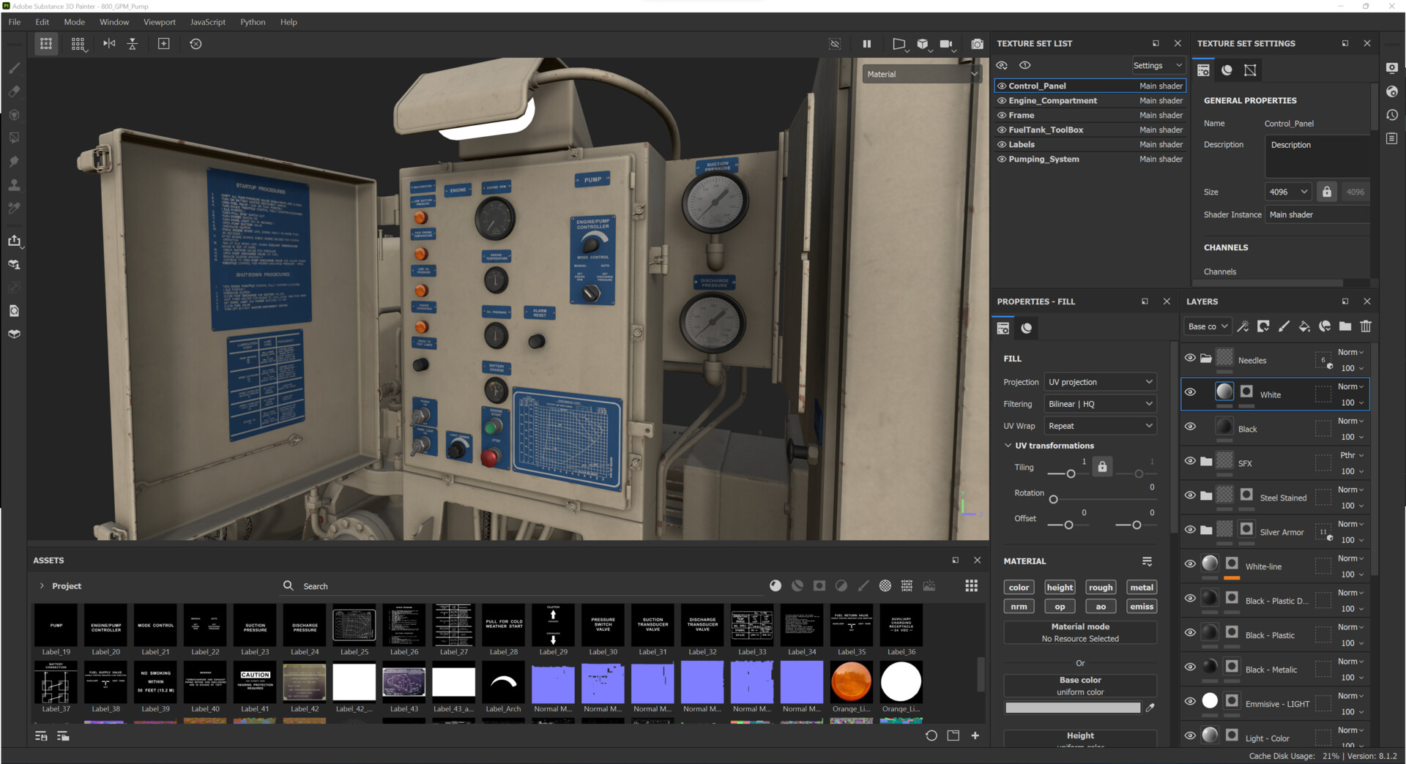This screenshot has height=764, width=1406.
Task: Add a folder in Layers panel
Action: pyautogui.click(x=1345, y=326)
